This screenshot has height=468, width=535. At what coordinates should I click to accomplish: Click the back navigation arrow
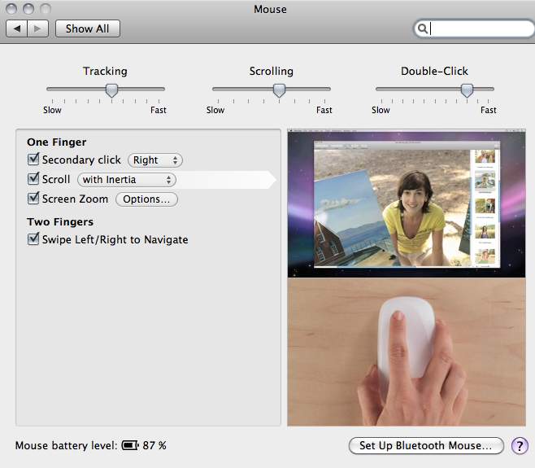(x=17, y=28)
